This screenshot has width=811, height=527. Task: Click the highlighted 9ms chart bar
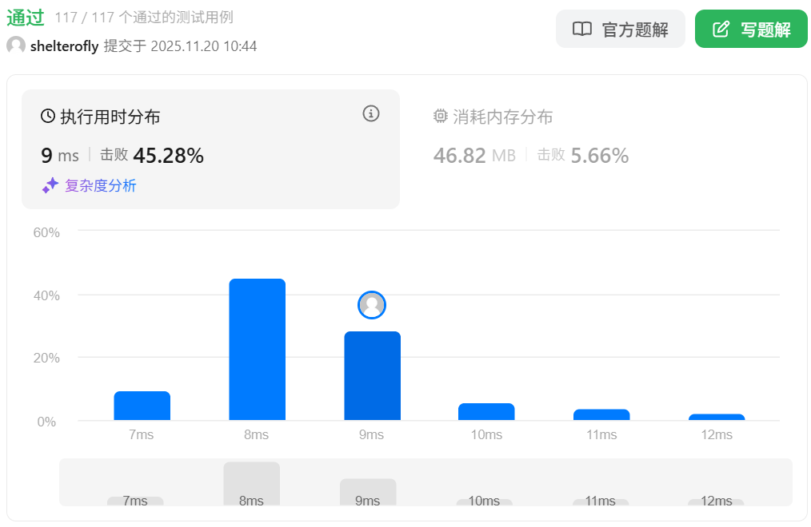coord(372,375)
